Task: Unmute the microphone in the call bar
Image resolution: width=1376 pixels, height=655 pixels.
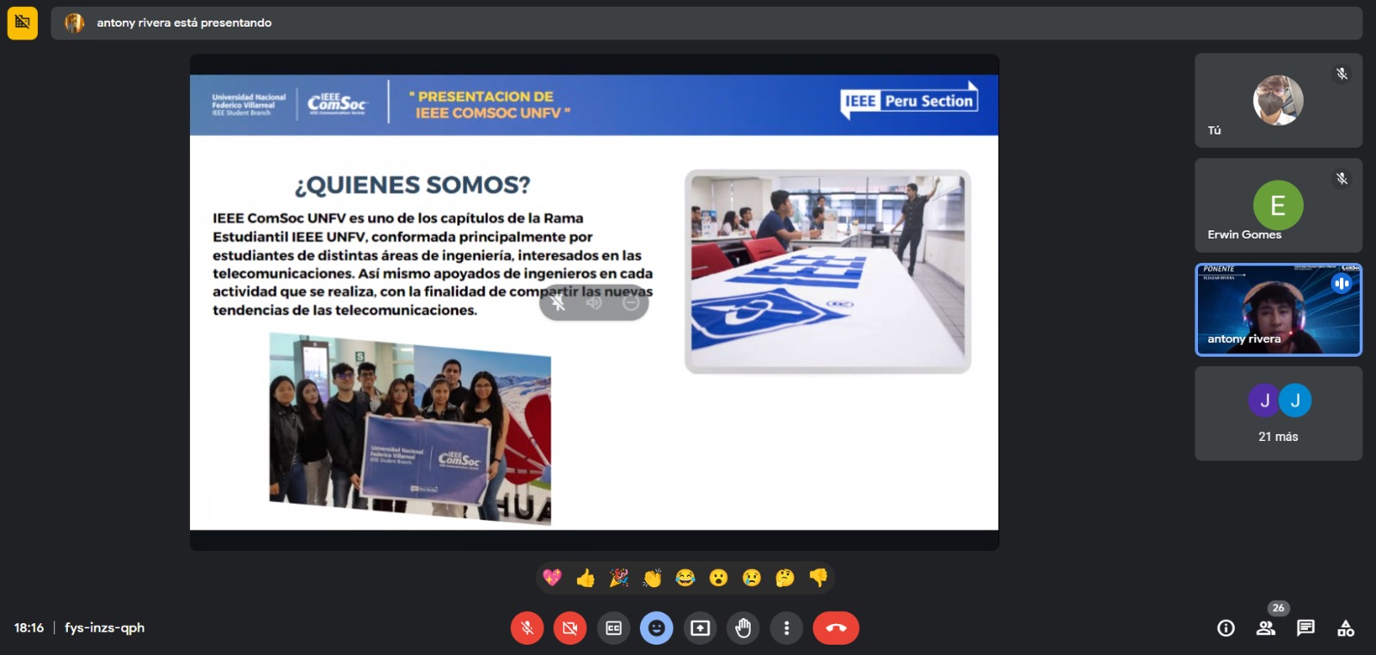Action: 527,628
